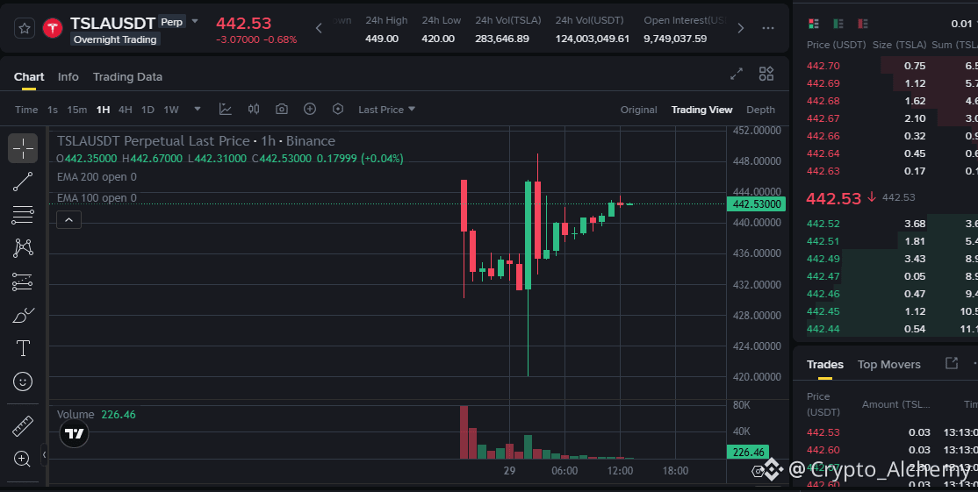Take a chart snapshot with the camera icon

pos(281,109)
